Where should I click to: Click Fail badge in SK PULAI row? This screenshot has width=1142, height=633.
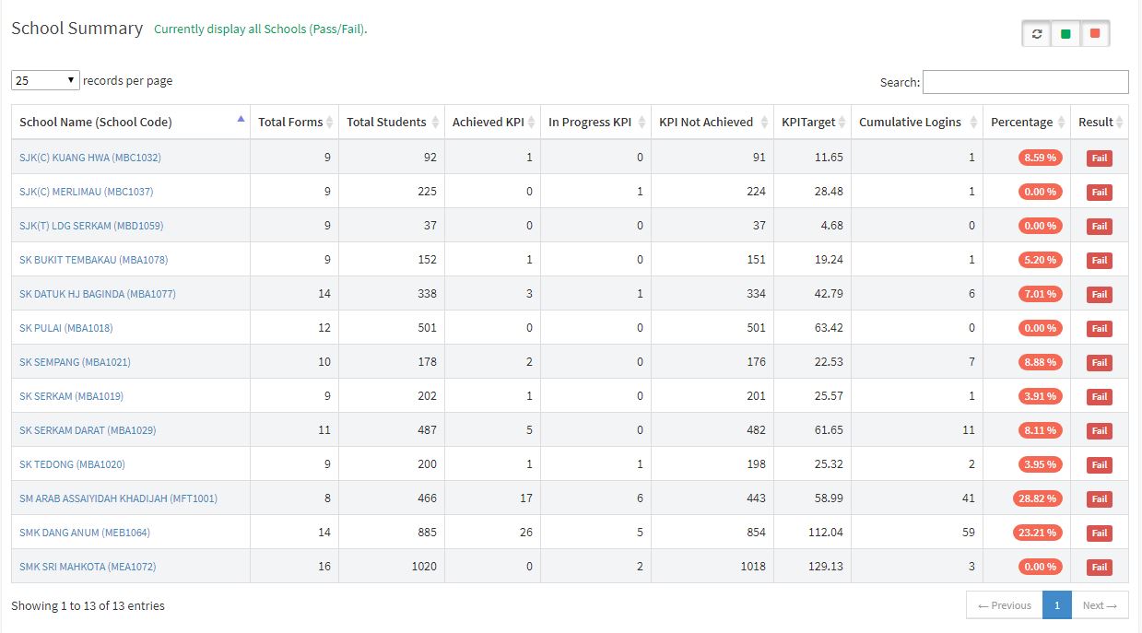pos(1100,329)
